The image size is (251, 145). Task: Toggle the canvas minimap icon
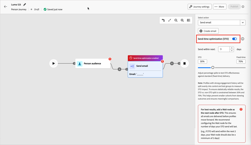click(188, 20)
